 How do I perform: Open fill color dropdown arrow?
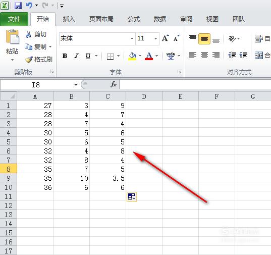140,56
